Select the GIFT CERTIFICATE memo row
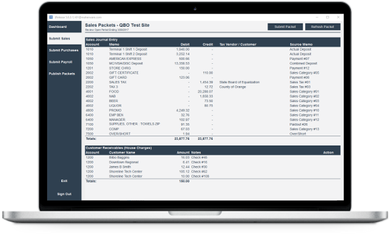The height and width of the screenshot is (234, 391). [212, 72]
